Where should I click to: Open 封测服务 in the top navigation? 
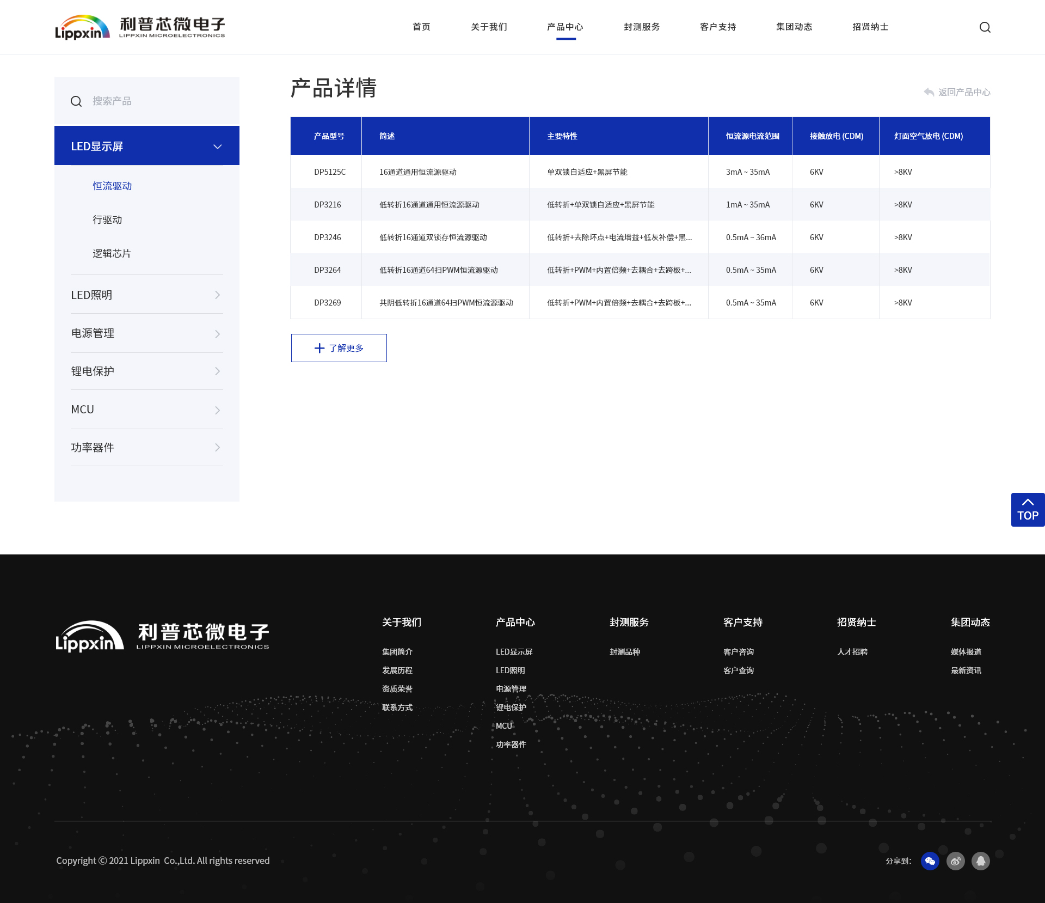tap(641, 27)
